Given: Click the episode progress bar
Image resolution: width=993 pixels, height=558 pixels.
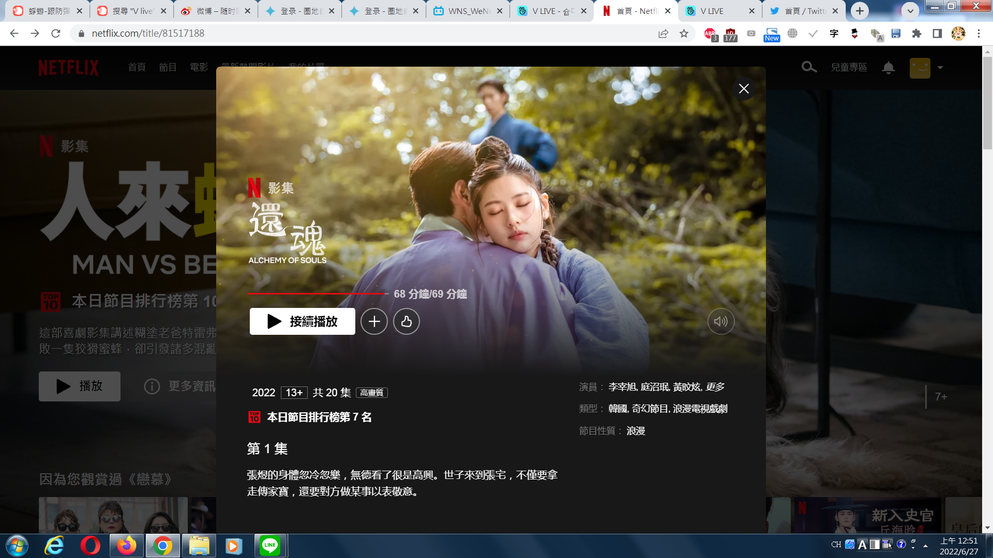Looking at the screenshot, I should pos(318,293).
